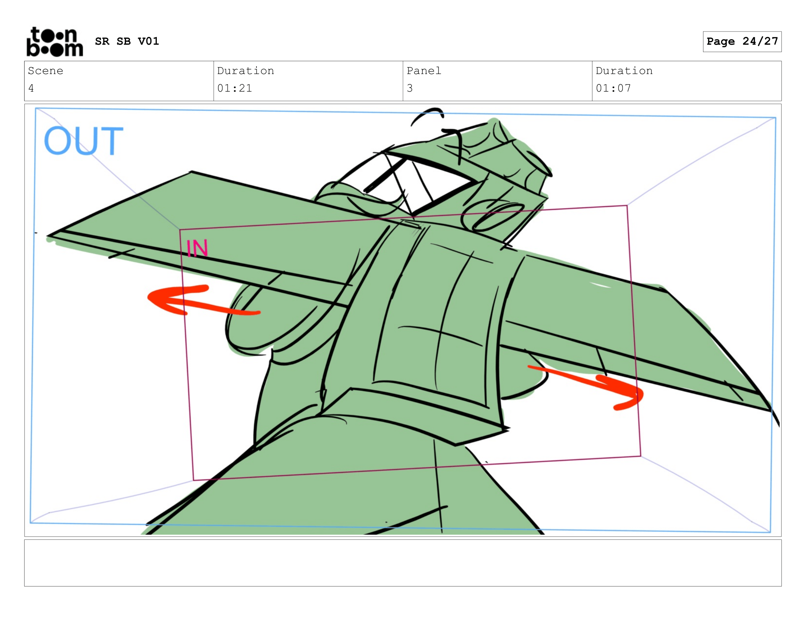The image size is (806, 623).
Task: Click the empty notes box below panel
Action: [x=403, y=563]
